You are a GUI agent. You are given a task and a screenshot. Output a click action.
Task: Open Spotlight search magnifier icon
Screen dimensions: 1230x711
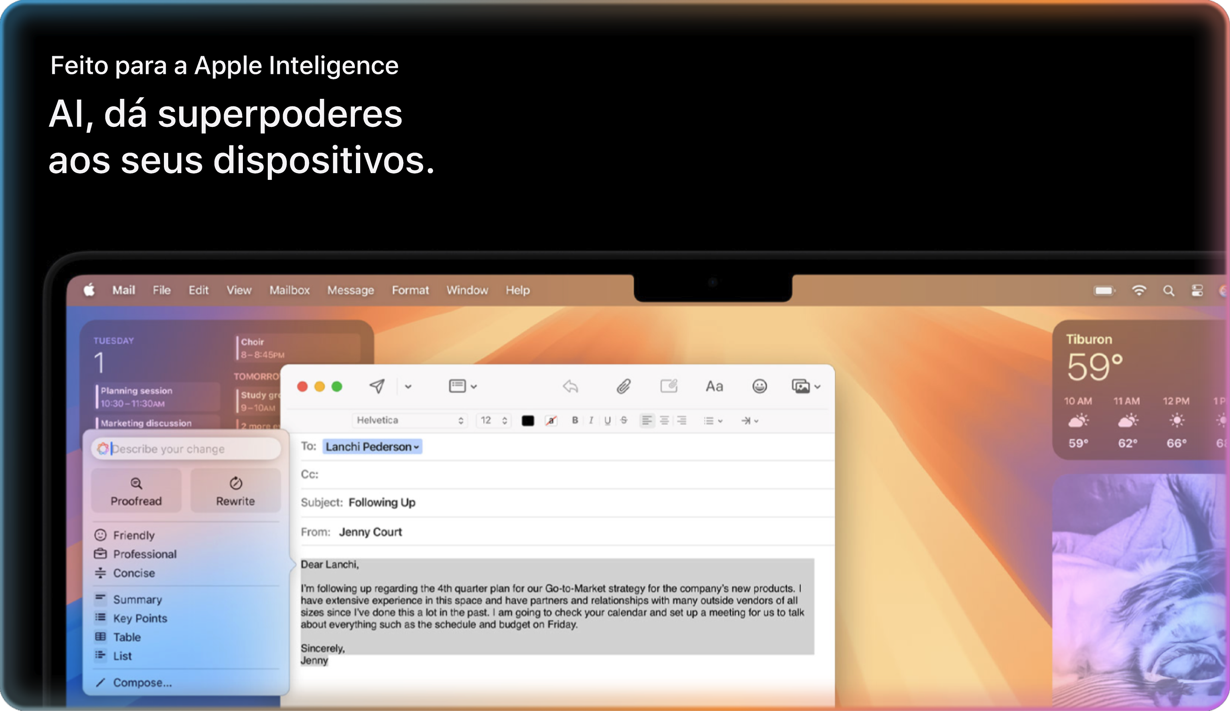click(1168, 291)
